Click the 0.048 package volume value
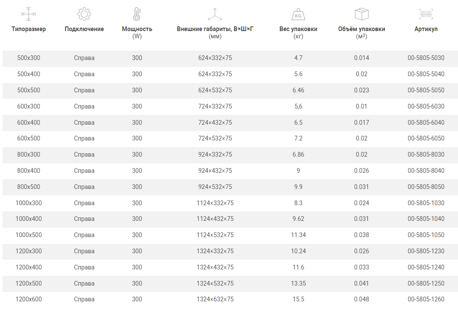 click(x=361, y=299)
